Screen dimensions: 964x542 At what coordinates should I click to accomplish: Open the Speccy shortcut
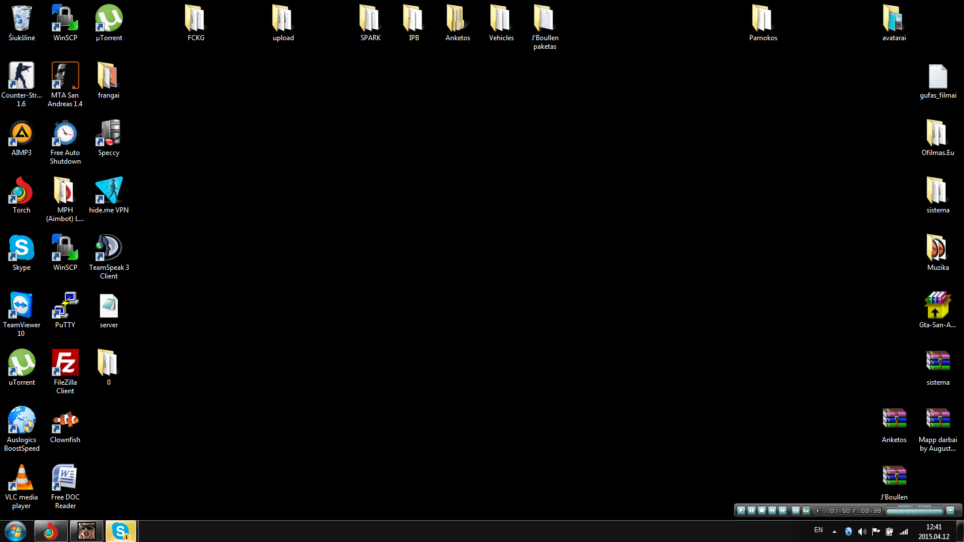pos(109,138)
